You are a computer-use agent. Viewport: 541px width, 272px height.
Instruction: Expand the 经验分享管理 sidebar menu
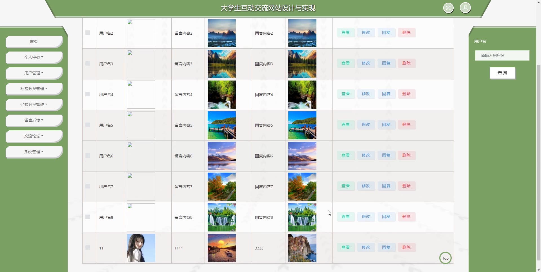pyautogui.click(x=34, y=104)
